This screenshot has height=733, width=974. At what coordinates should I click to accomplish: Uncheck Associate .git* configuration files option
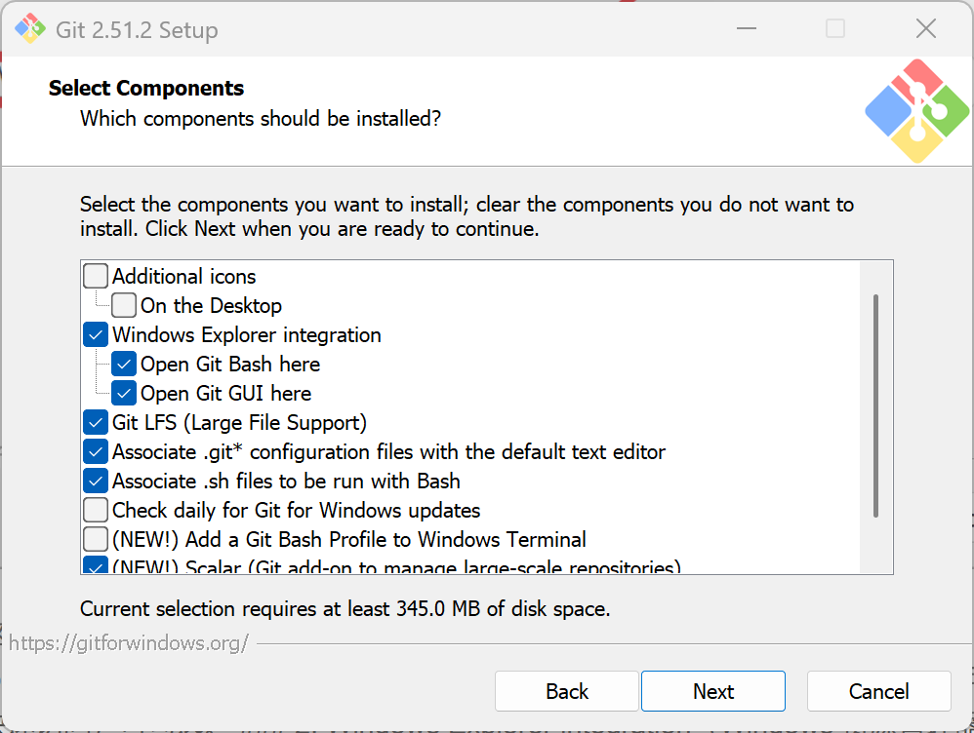pos(96,452)
